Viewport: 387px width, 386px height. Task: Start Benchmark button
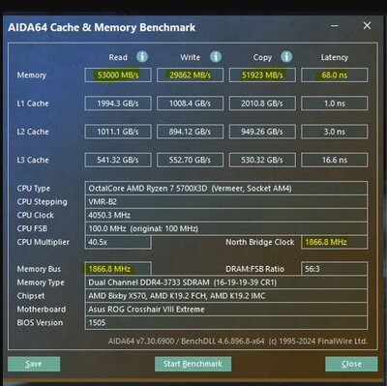click(193, 364)
